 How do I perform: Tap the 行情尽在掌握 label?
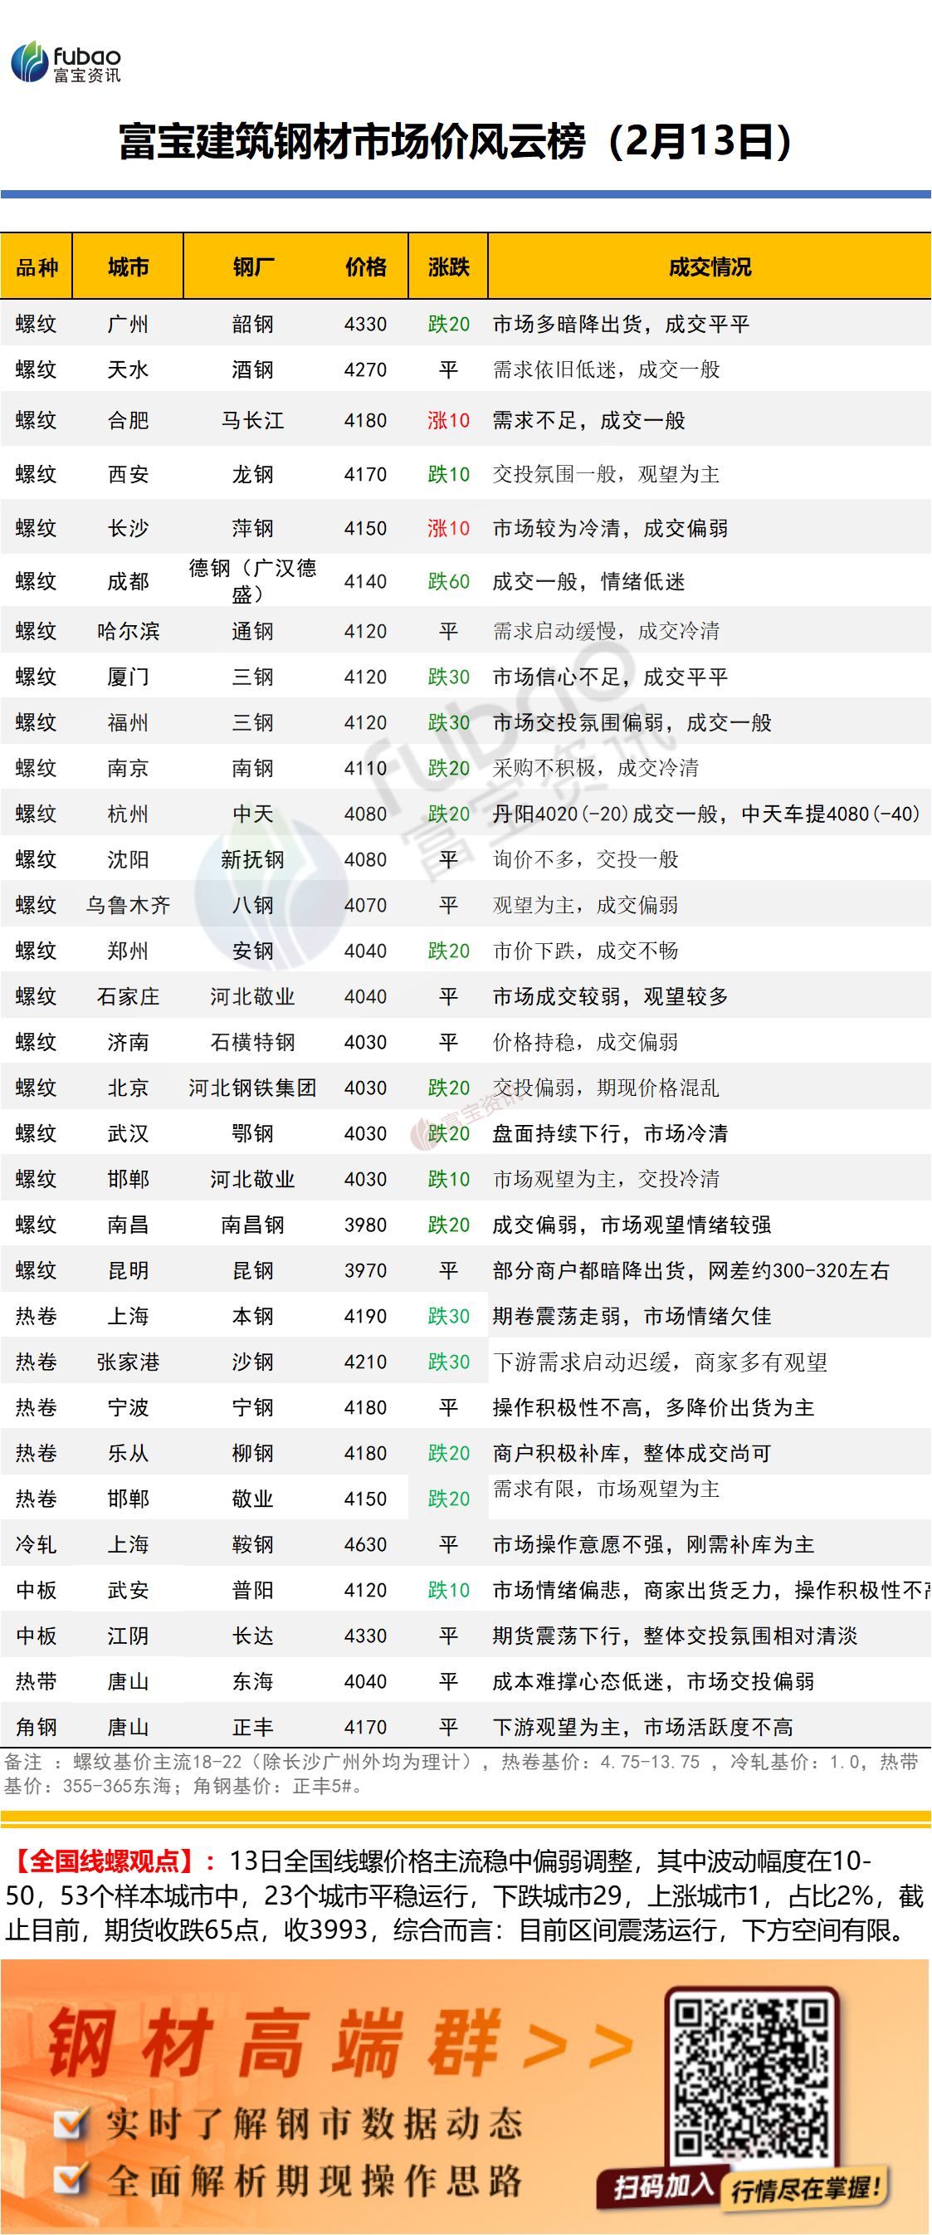click(805, 2189)
